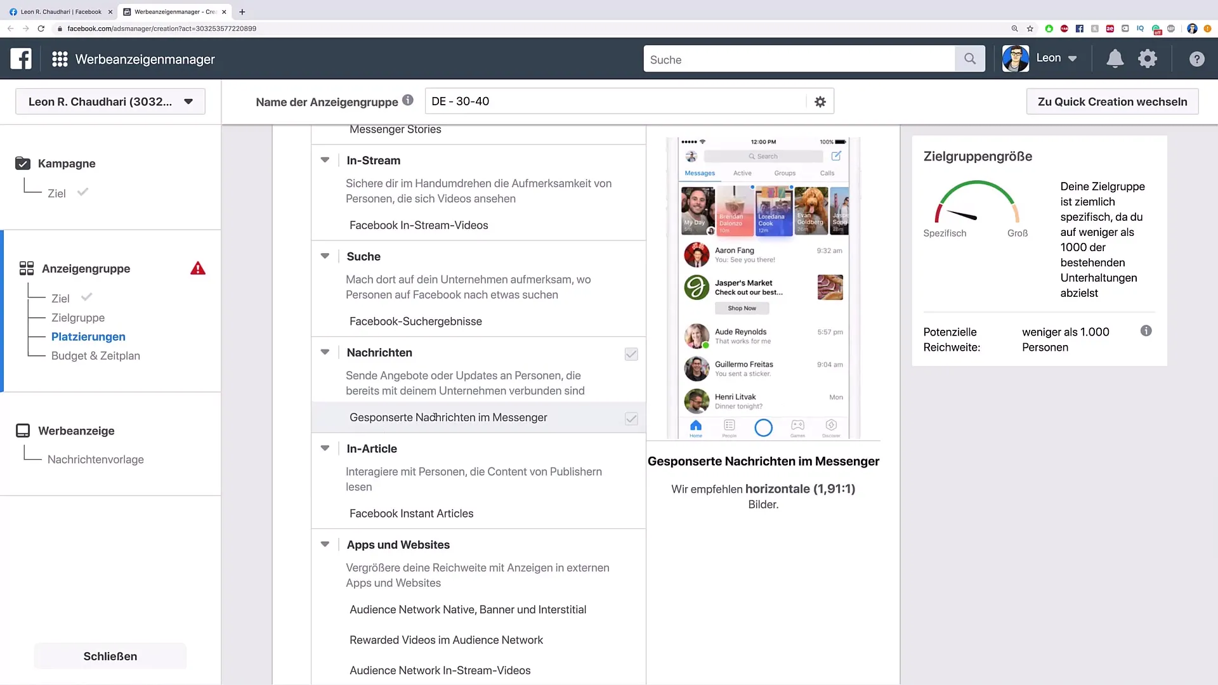Select Ziel under Anzeigengruppe
The height and width of the screenshot is (685, 1218).
point(60,298)
